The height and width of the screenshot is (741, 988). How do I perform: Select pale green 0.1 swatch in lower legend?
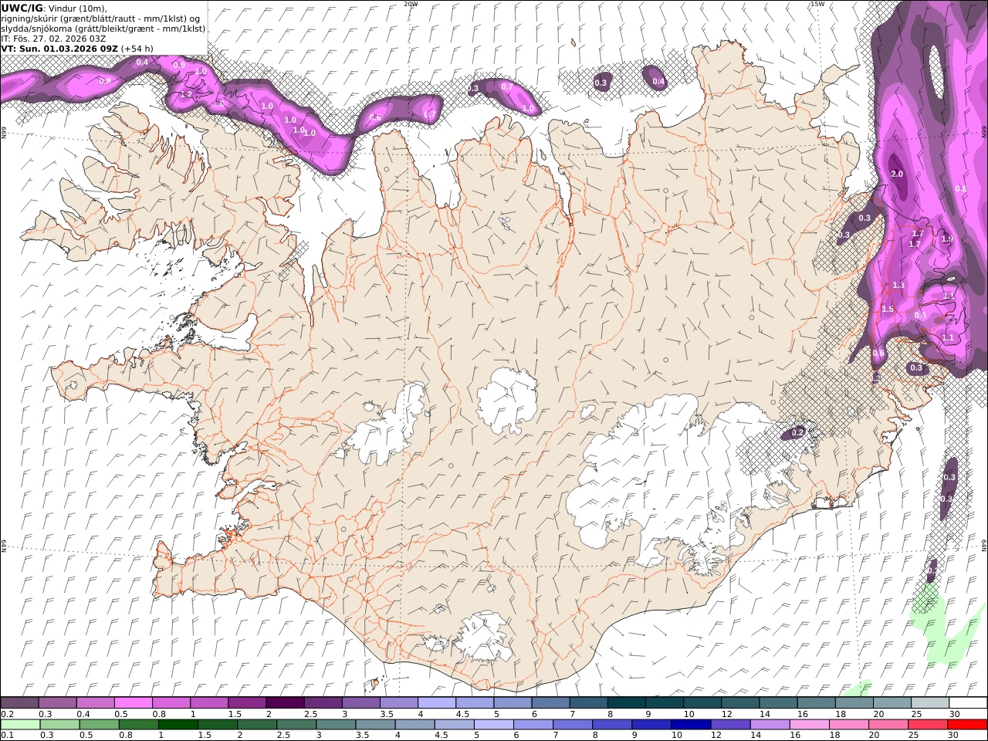[20, 724]
